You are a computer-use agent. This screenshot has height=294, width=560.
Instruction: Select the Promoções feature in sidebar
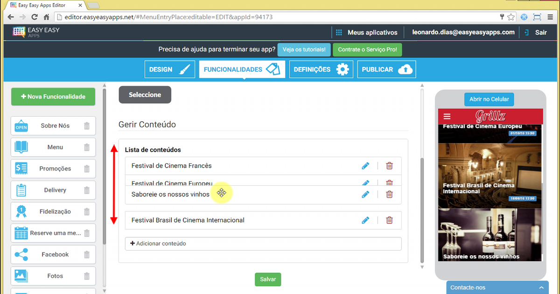tap(53, 168)
